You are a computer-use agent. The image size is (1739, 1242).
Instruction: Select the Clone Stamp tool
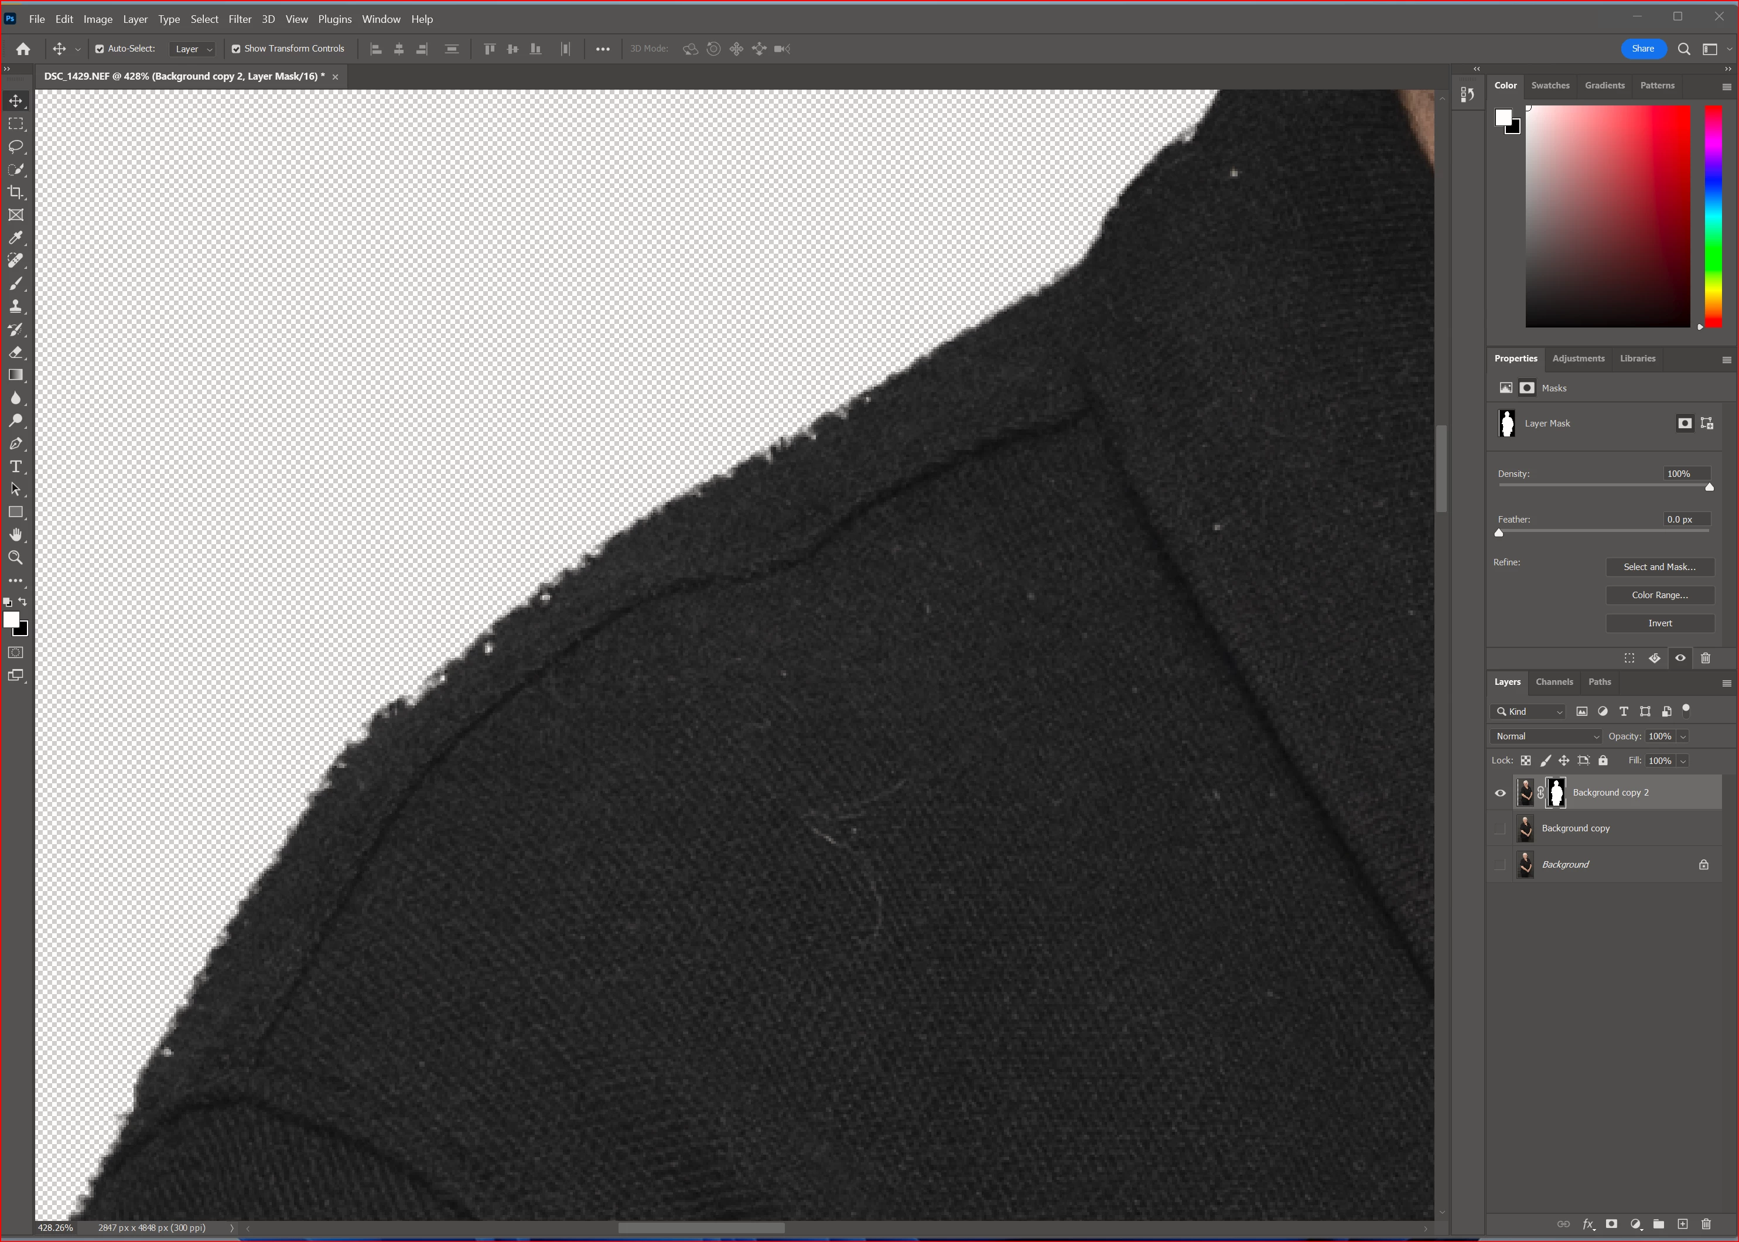pyautogui.click(x=15, y=306)
